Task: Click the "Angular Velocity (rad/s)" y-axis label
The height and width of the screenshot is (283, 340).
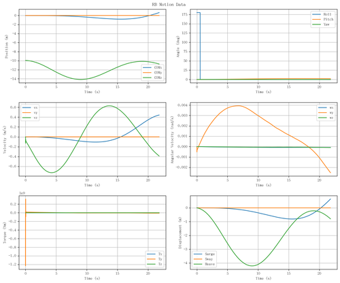Action: 173,139
